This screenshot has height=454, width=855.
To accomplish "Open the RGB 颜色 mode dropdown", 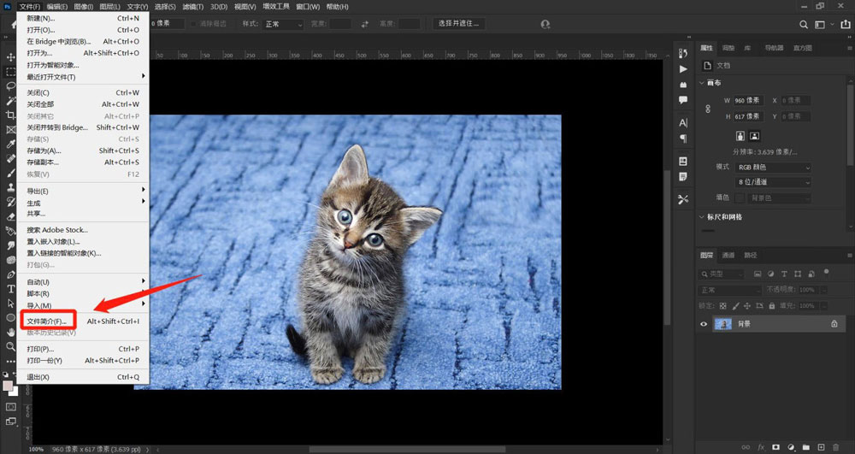I will point(773,167).
